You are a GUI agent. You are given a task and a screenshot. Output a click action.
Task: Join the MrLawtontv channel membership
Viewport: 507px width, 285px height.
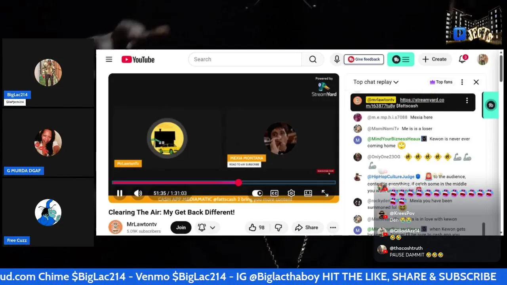181,228
